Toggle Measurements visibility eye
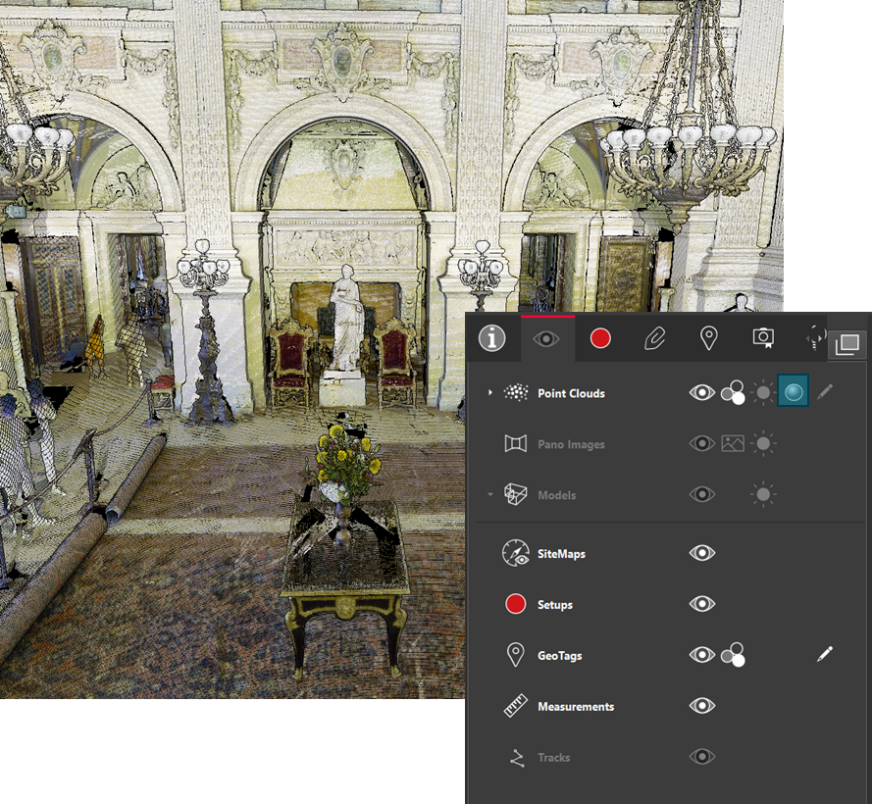This screenshot has width=872, height=804. tap(701, 706)
